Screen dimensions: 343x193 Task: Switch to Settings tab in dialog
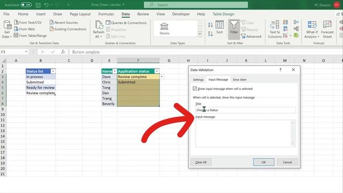click(198, 80)
